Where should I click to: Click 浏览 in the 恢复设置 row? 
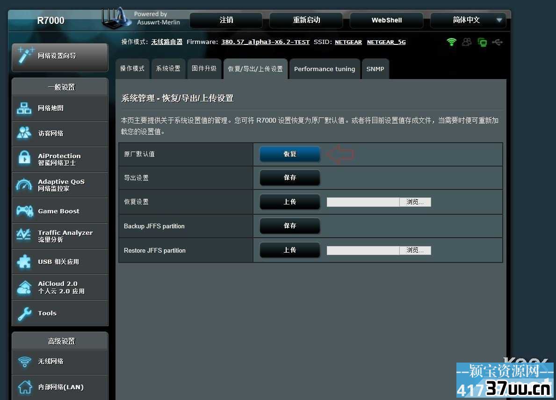[x=415, y=202]
